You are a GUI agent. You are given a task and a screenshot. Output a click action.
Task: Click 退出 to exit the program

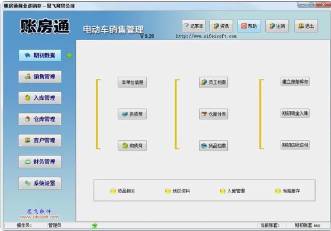(x=306, y=26)
